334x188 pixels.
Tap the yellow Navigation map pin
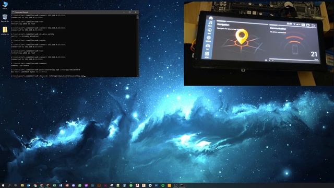coord(242,37)
